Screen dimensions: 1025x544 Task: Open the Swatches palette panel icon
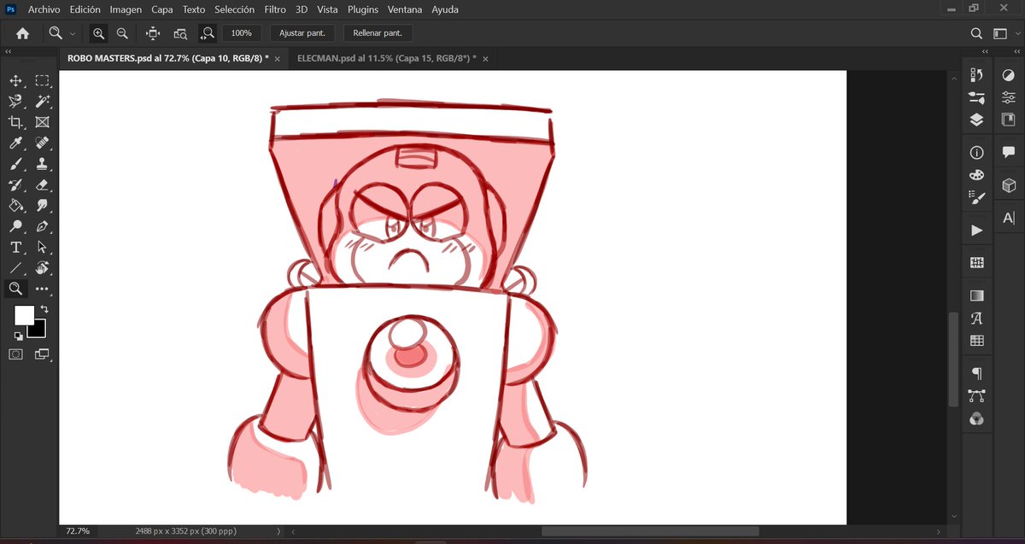pos(976,175)
